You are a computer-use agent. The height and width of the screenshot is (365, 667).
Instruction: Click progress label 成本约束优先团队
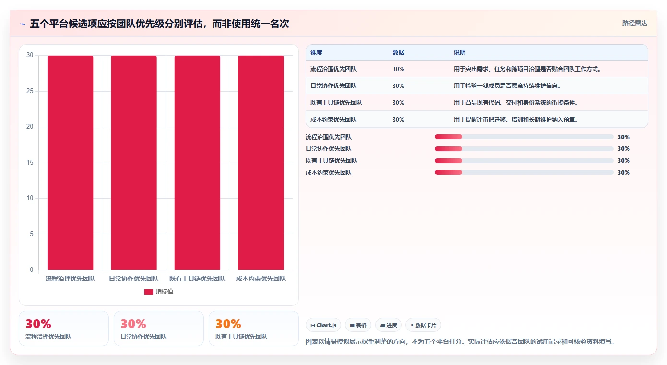pos(329,173)
